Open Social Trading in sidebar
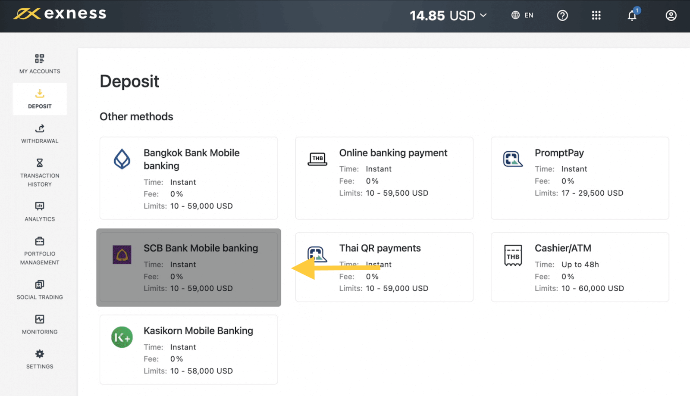This screenshot has width=690, height=396. coord(40,290)
